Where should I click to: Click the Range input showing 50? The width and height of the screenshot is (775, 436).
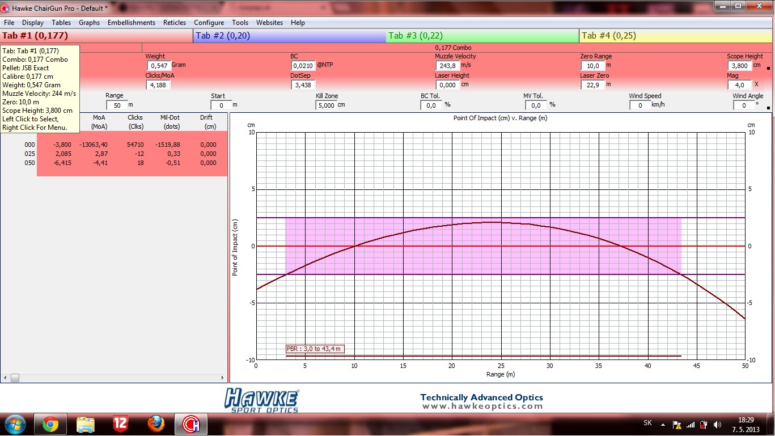(116, 105)
